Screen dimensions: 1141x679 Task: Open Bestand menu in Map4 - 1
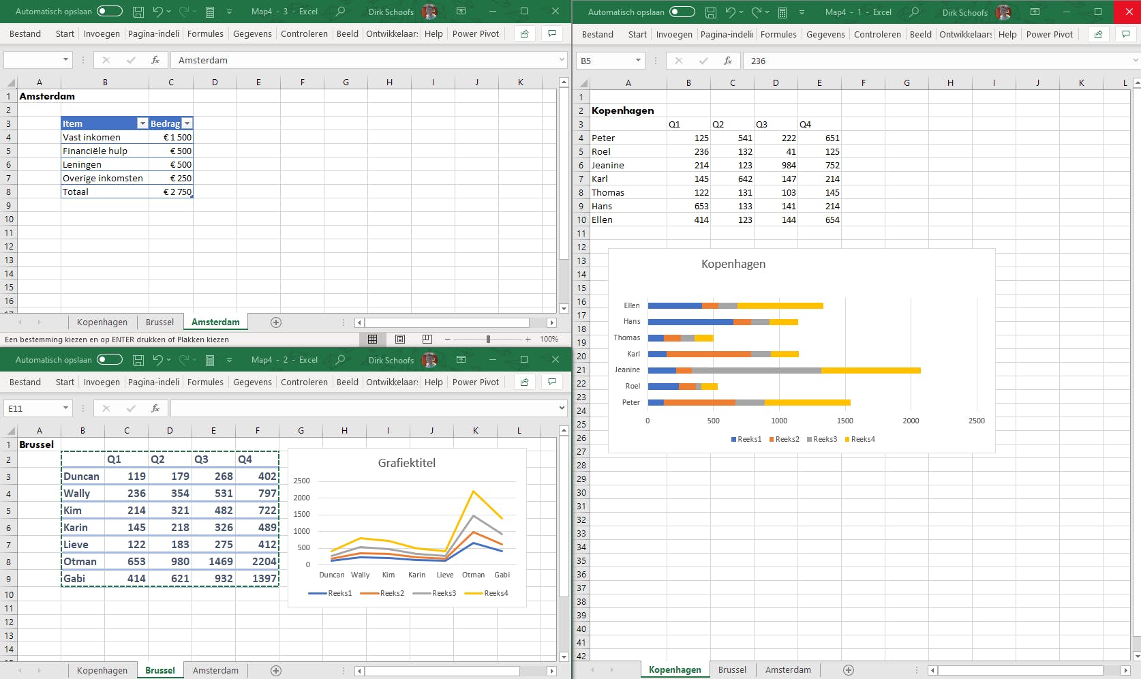tap(598, 34)
